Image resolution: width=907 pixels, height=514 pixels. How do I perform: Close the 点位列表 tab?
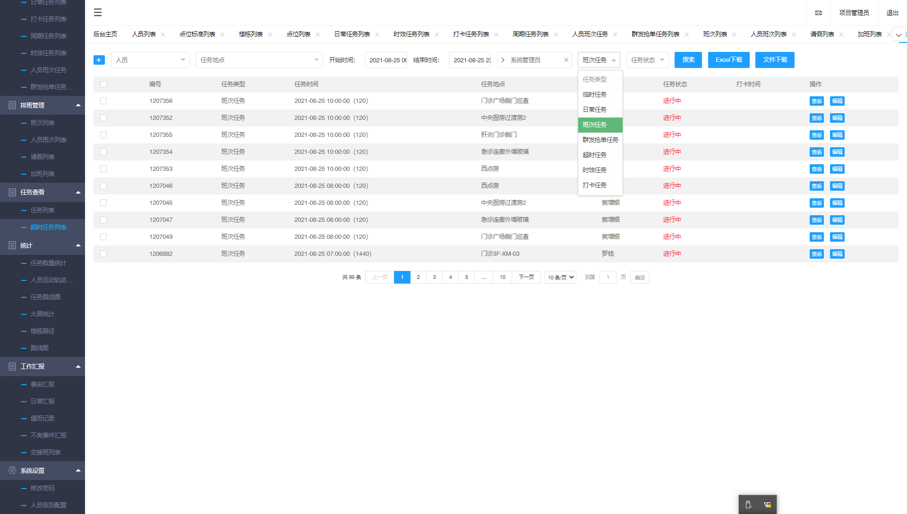point(318,34)
